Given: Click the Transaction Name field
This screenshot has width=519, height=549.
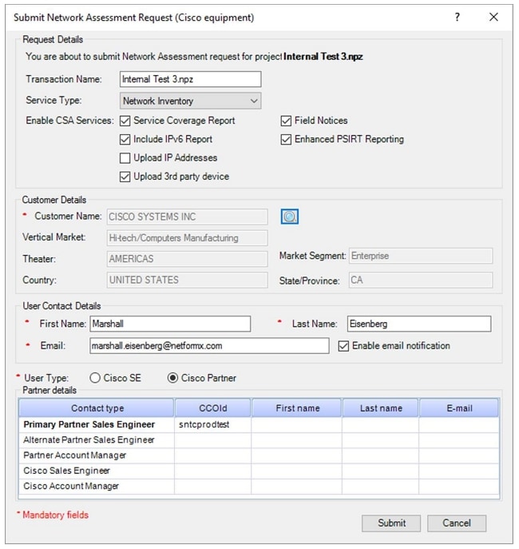Looking at the screenshot, I should tap(190, 79).
